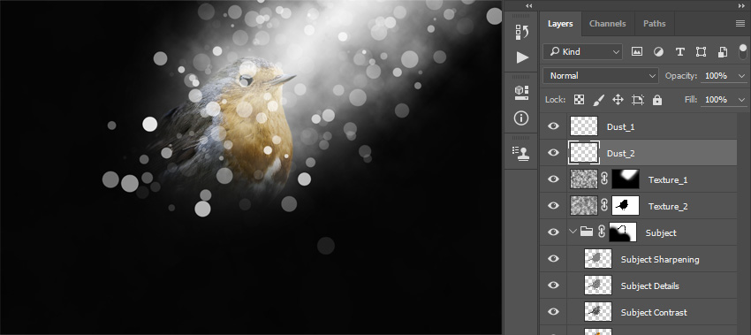Hide the Dust_1 layer
The image size is (751, 335).
pyautogui.click(x=553, y=126)
